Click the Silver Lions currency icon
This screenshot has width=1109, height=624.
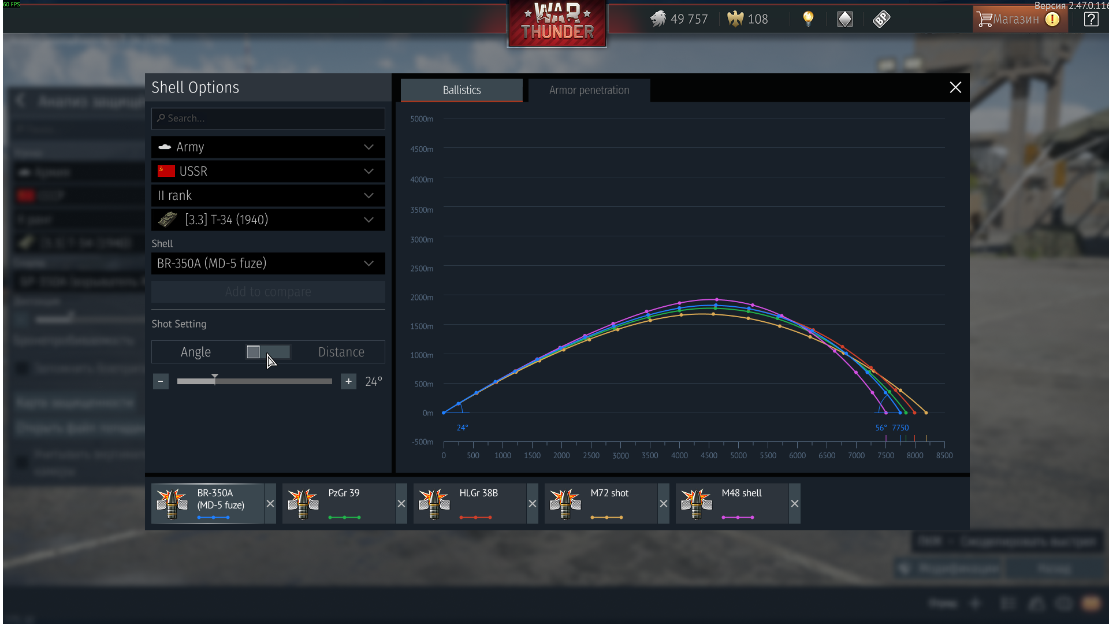pyautogui.click(x=658, y=19)
